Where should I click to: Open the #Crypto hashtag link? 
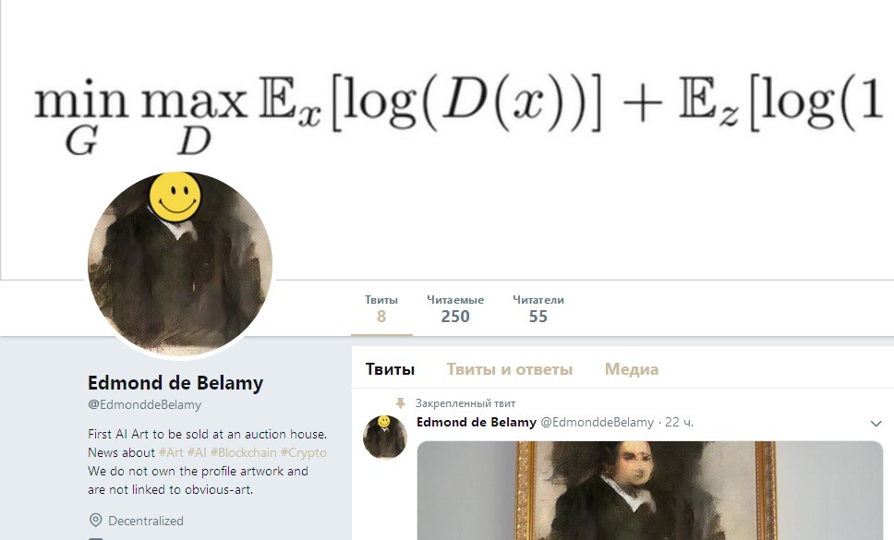pos(303,452)
